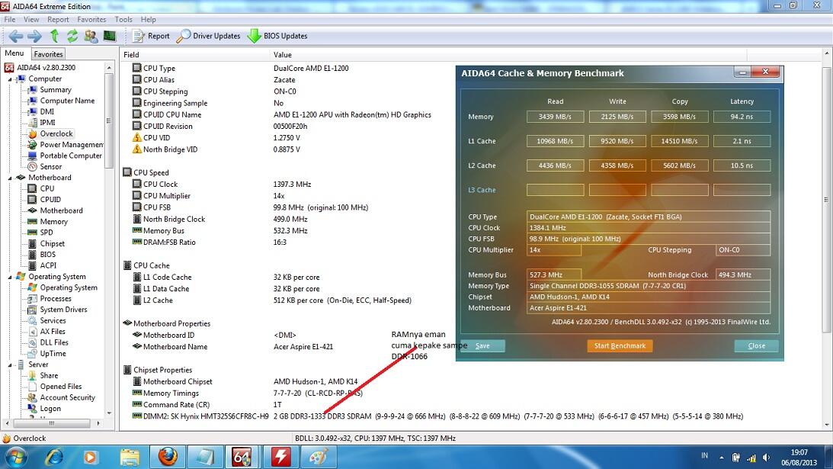
Task: Select the CPU item under Motherboard
Action: click(x=46, y=188)
